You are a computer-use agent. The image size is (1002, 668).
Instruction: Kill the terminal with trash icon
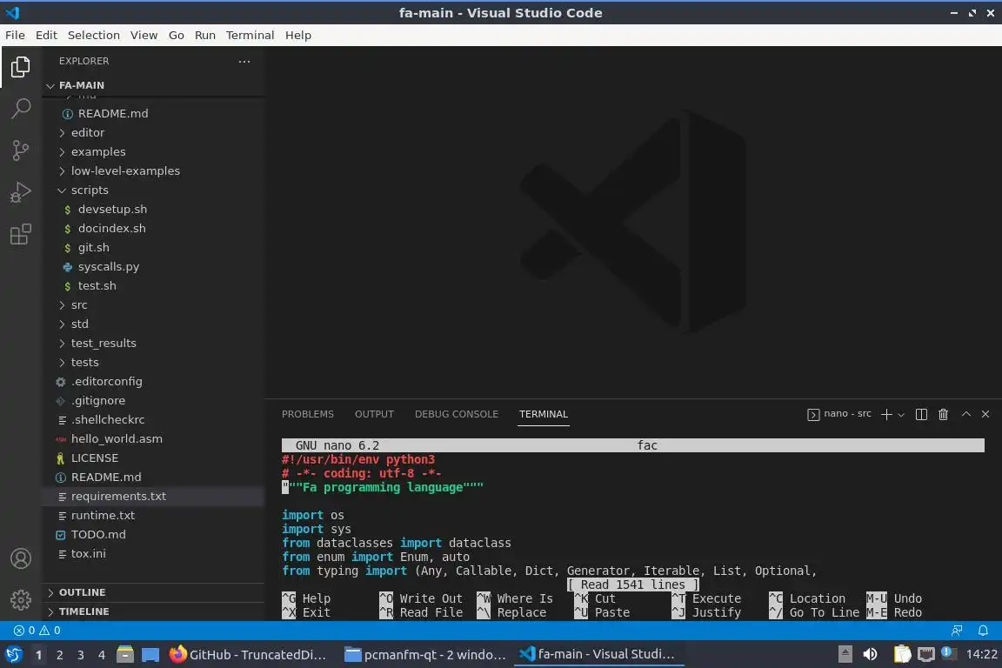[x=943, y=414]
